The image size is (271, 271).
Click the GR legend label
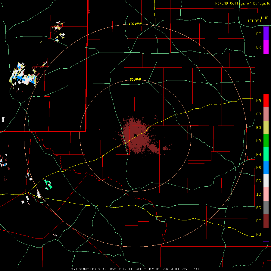258,114
